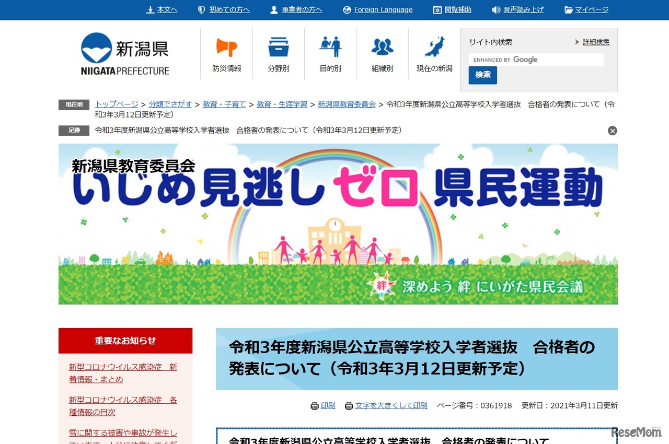Viewport: 669px width, 444px height.
Task: Click ページ番号：0361918 text
Action: (475, 406)
